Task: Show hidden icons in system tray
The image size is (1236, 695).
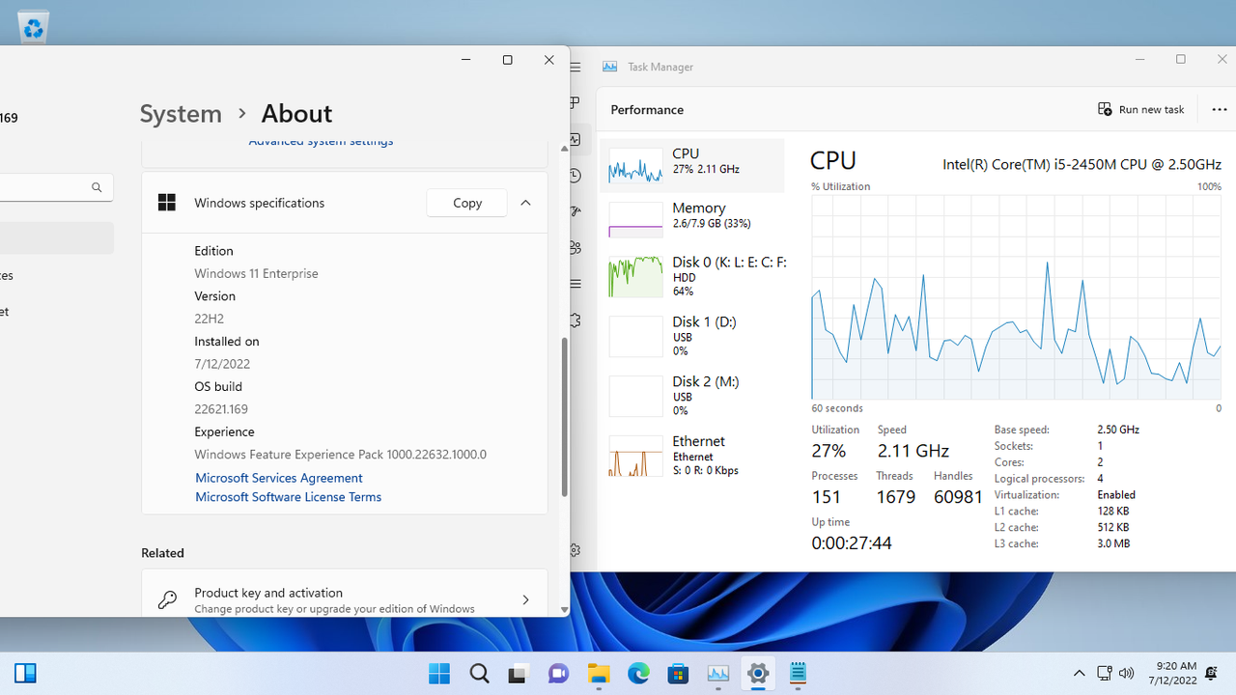Action: coord(1080,673)
